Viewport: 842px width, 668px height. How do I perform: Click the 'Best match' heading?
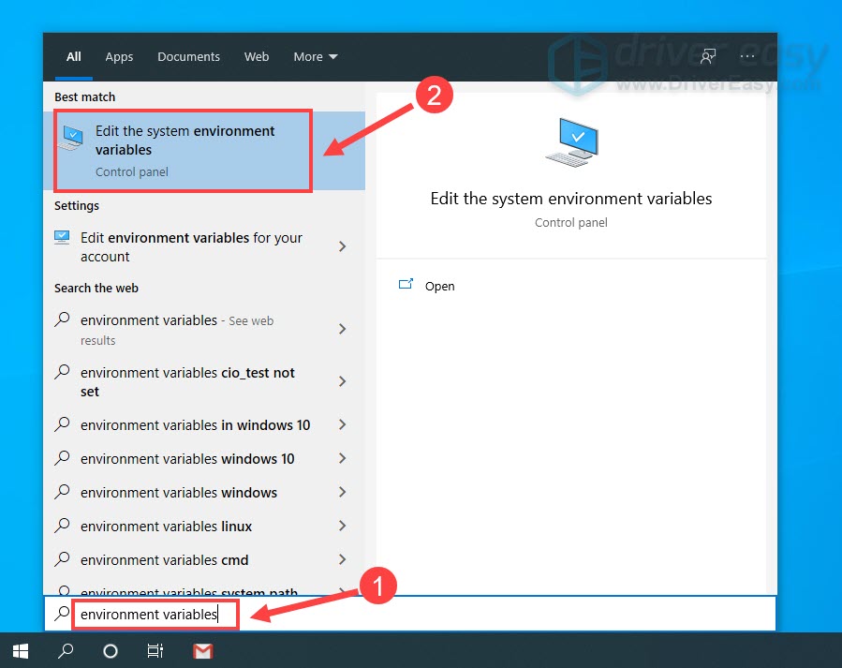coord(85,97)
